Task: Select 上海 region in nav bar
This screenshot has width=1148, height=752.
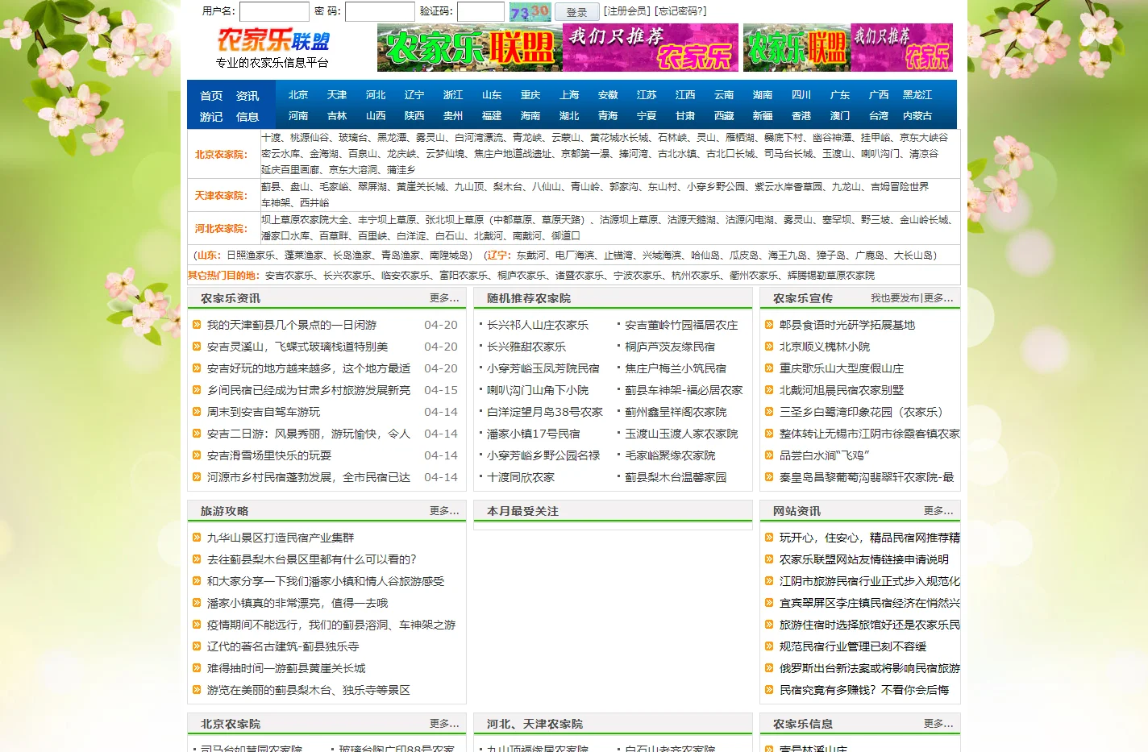Action: [x=569, y=95]
